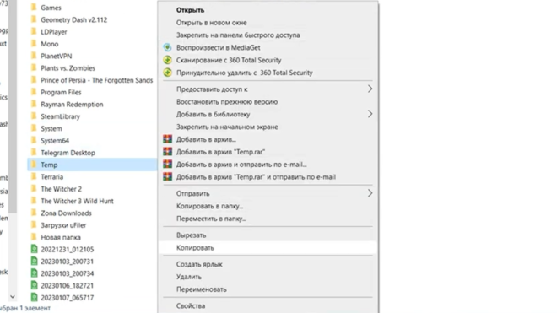Click 360 Total Security force delete icon
This screenshot has height=313, width=557.
tap(167, 73)
